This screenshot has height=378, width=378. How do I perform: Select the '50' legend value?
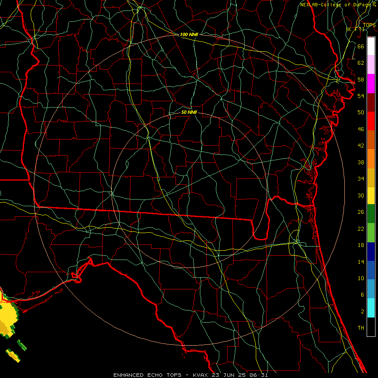(x=361, y=112)
